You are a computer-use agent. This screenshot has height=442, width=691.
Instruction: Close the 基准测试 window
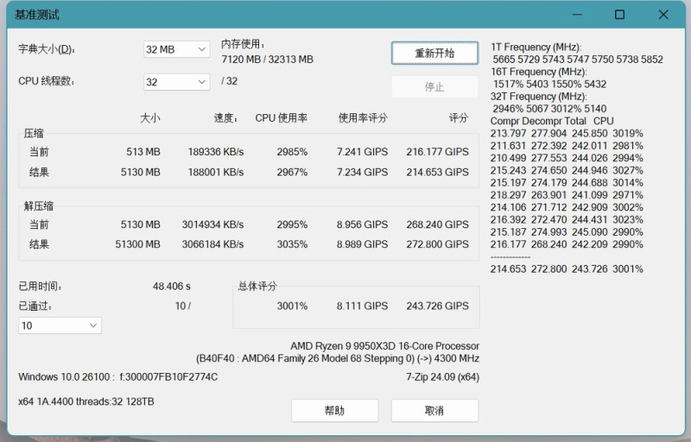point(662,15)
